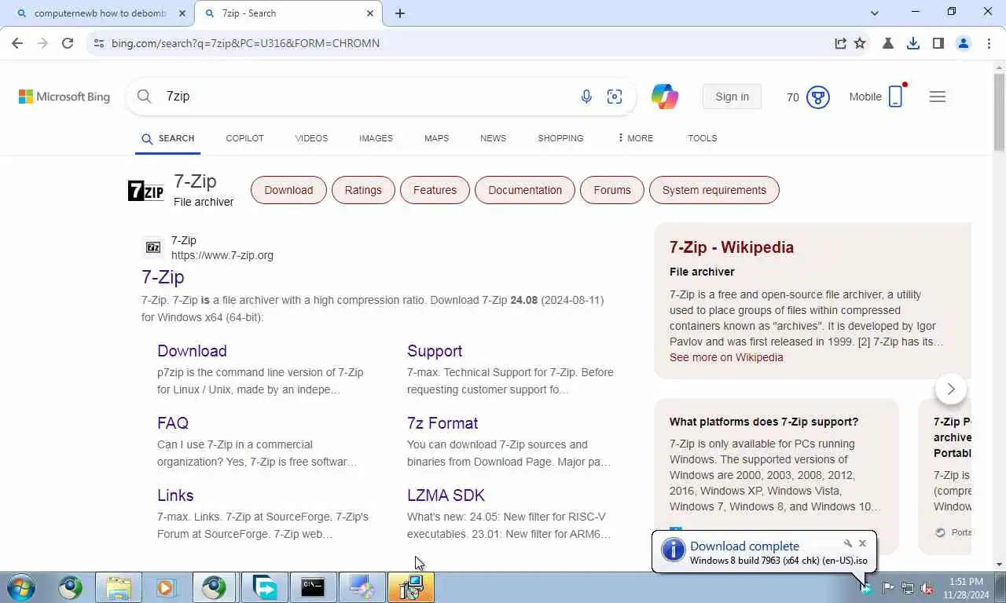
Task: Switch to the IMAGES tab
Action: click(x=376, y=138)
